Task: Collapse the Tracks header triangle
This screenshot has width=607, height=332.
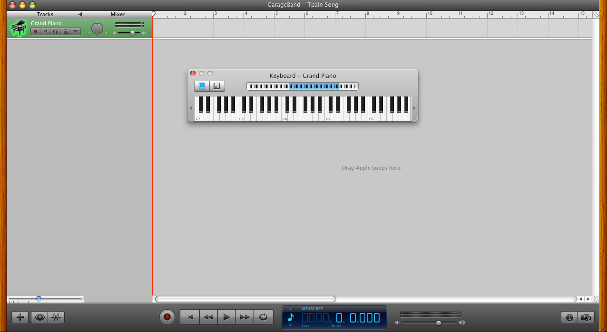Action: click(80, 14)
